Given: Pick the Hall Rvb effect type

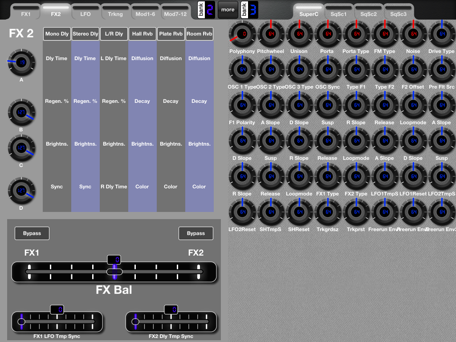Looking at the screenshot, I should point(142,34).
